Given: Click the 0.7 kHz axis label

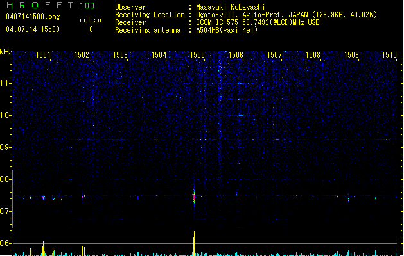Looking at the screenshot, I should (5, 211).
